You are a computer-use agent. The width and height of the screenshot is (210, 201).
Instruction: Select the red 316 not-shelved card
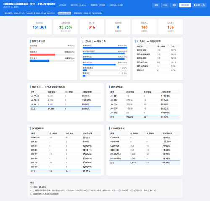click(x=92, y=27)
